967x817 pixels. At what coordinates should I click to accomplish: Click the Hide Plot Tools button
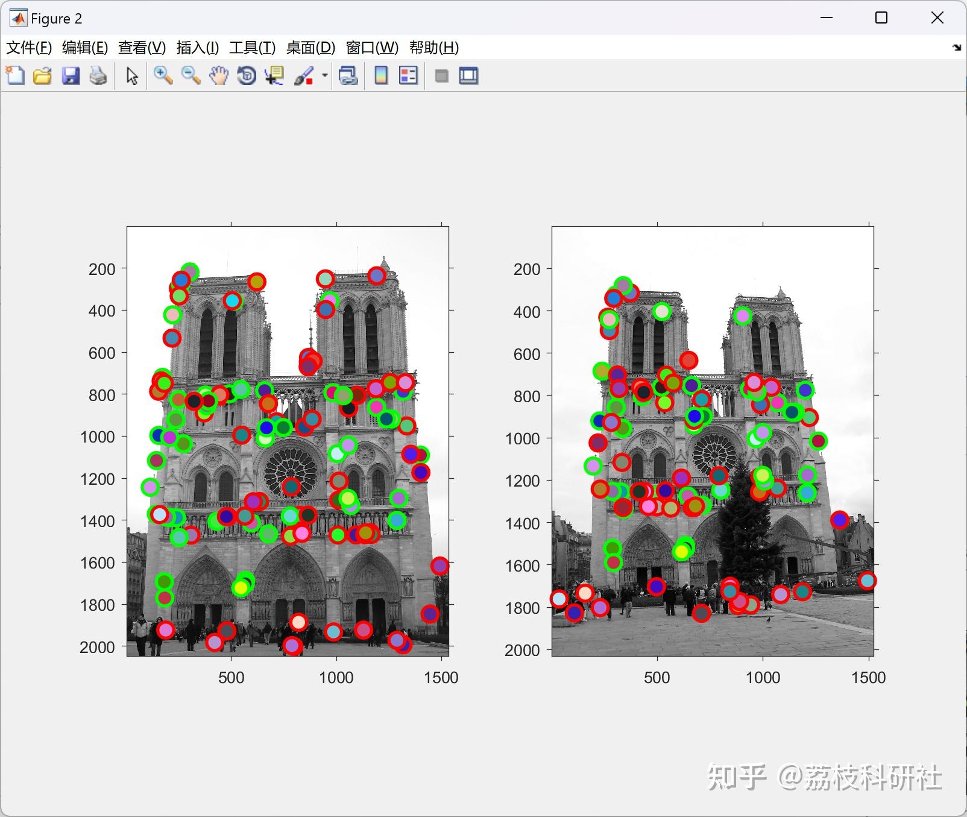tap(441, 75)
